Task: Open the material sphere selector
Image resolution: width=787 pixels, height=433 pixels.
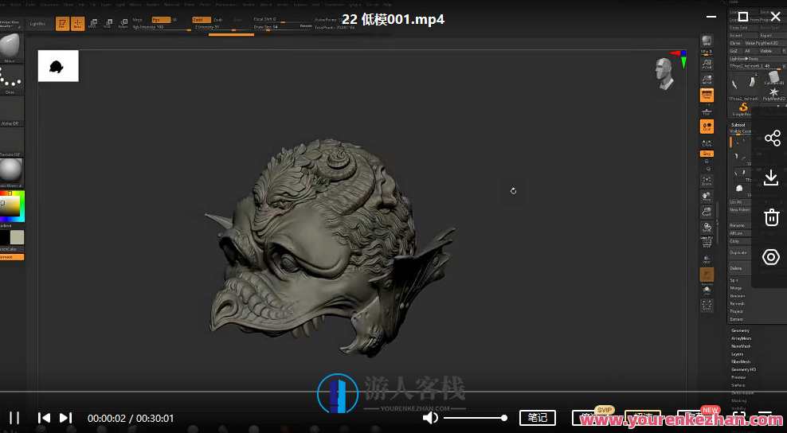Action: click(x=10, y=173)
